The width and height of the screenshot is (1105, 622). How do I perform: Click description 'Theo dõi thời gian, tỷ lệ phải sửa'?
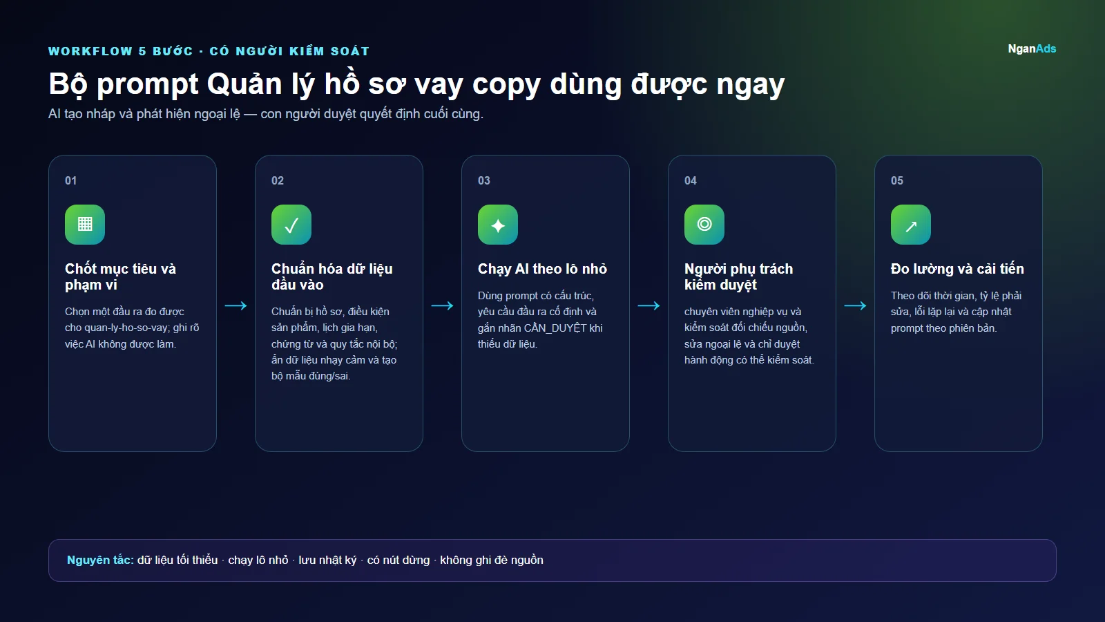957,312
